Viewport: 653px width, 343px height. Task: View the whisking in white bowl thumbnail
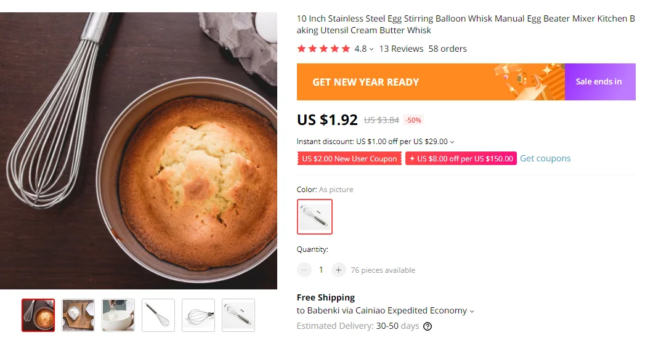tap(118, 315)
